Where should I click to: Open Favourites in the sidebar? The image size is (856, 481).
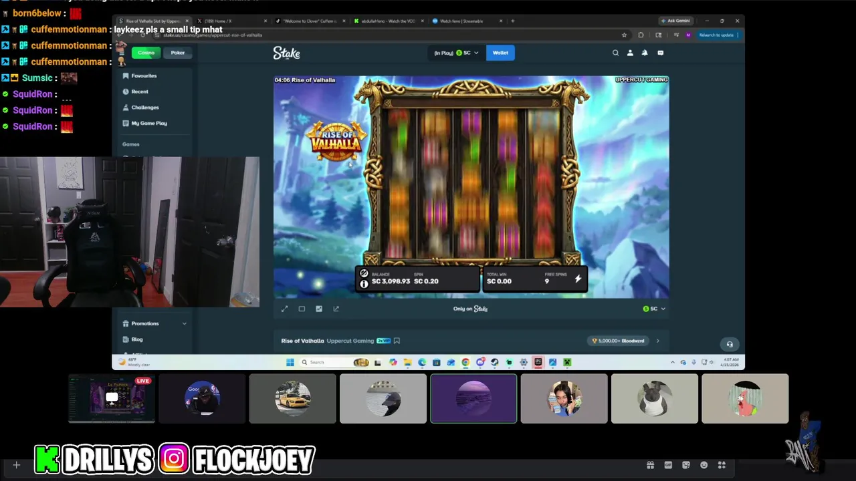click(140, 75)
